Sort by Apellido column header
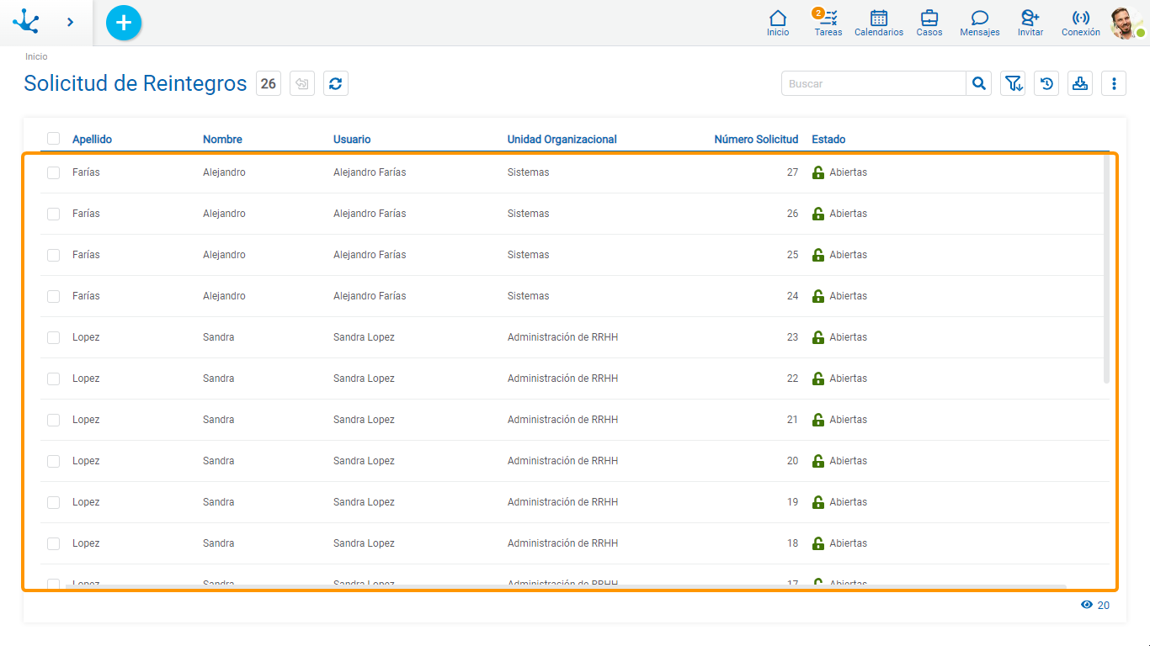This screenshot has width=1150, height=646. [x=92, y=140]
